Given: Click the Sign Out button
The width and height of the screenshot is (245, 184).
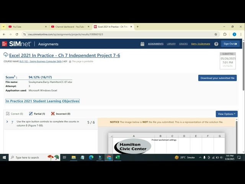Looking at the screenshot, I should tap(230, 44).
